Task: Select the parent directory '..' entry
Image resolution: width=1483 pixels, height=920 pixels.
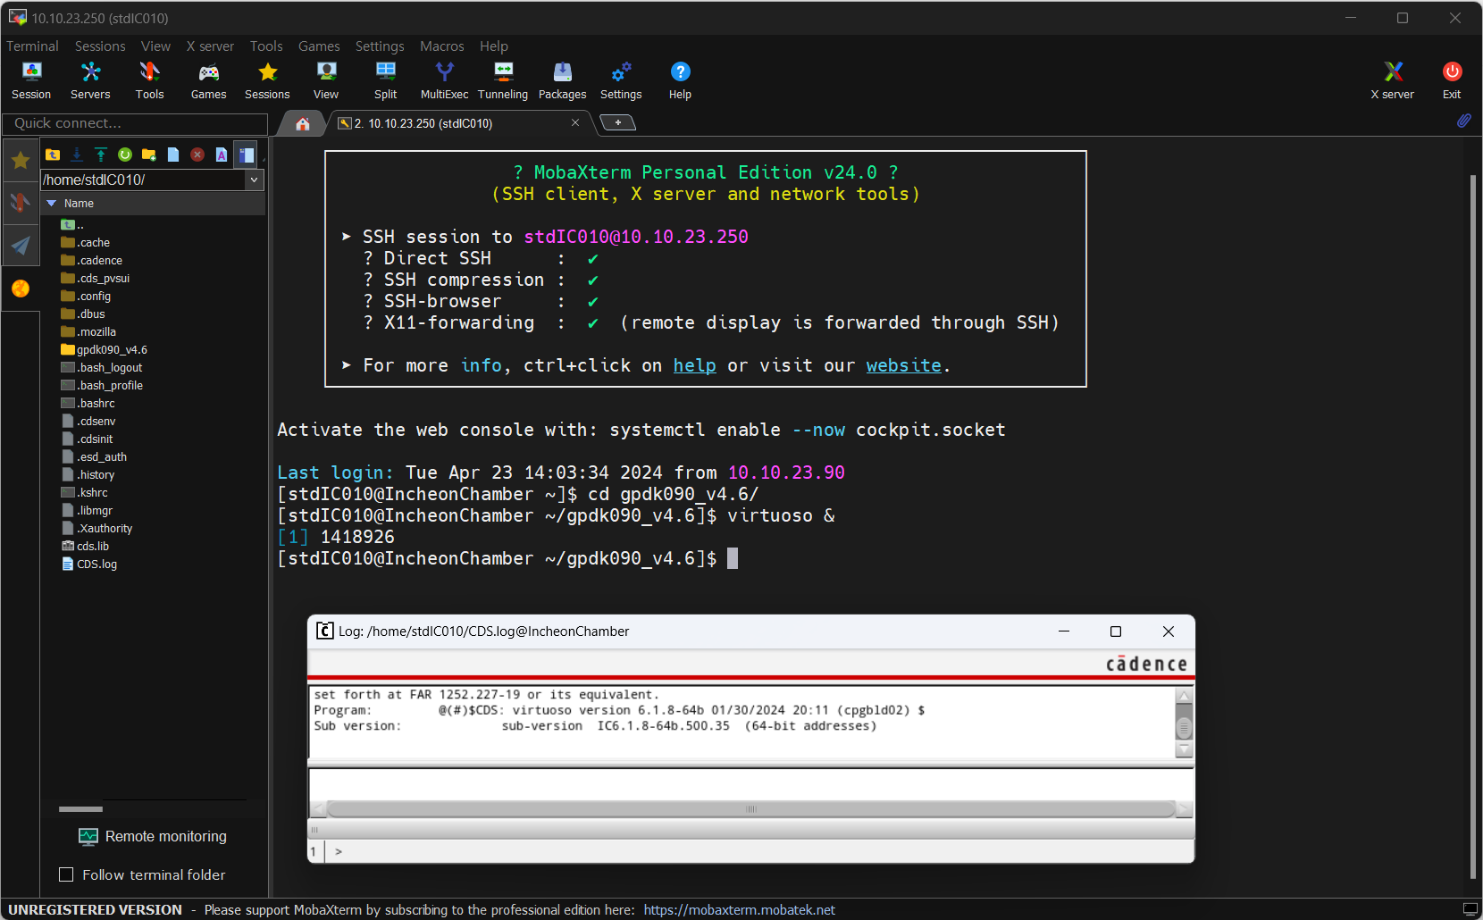Action: pos(73,224)
